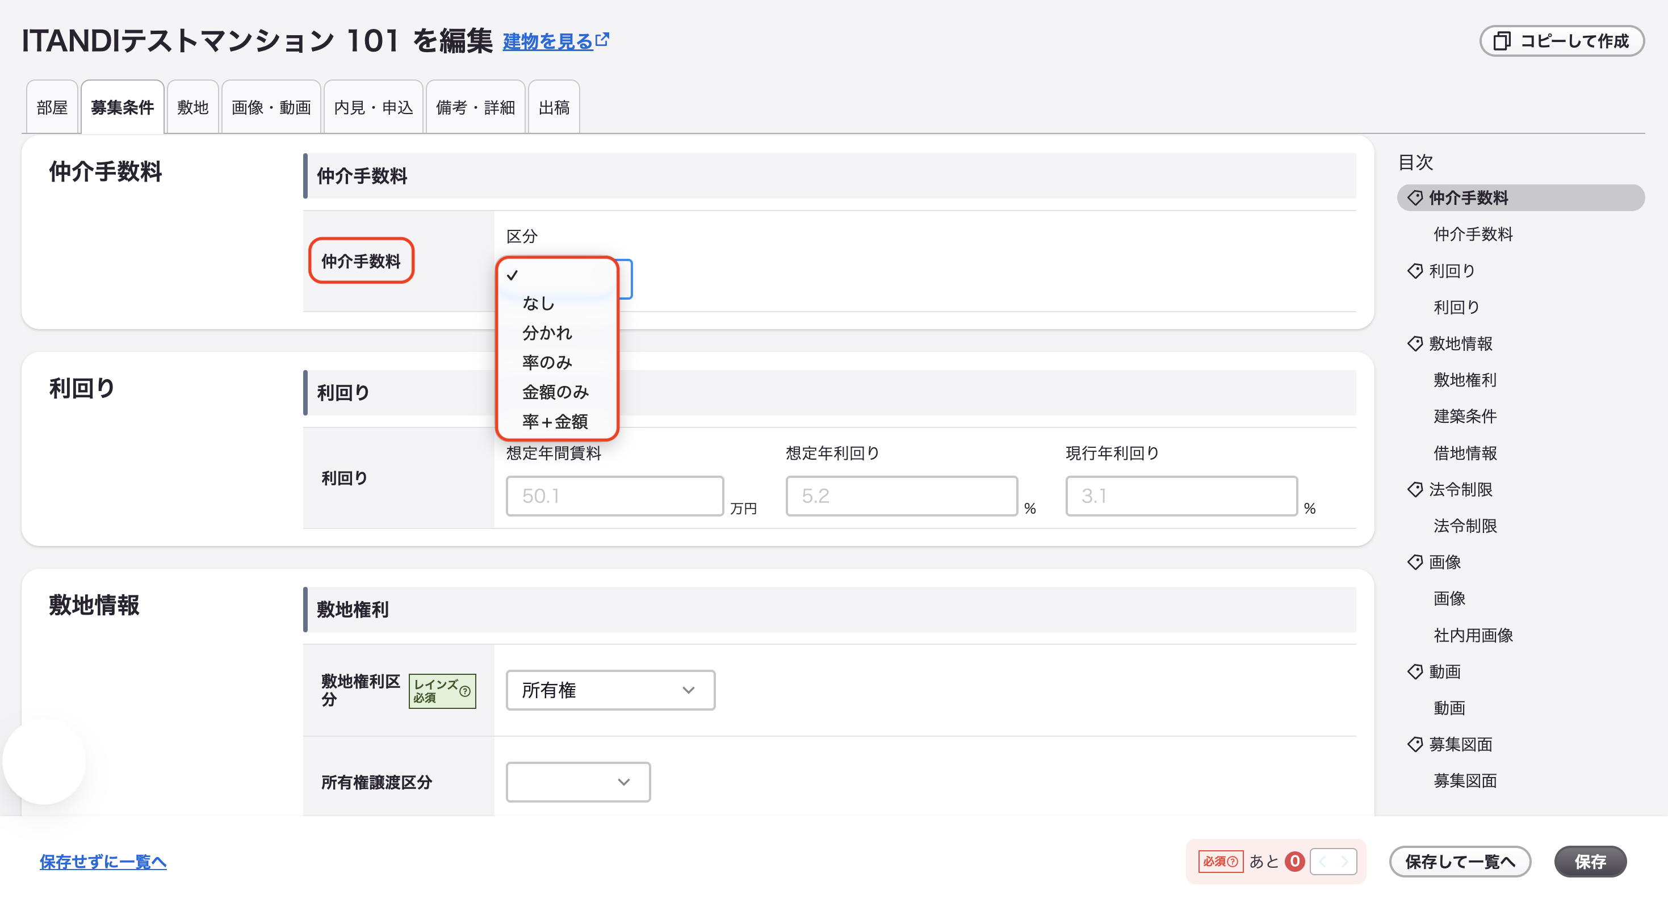
Task: Jump to 利回り heading in 目次
Action: point(1452,271)
